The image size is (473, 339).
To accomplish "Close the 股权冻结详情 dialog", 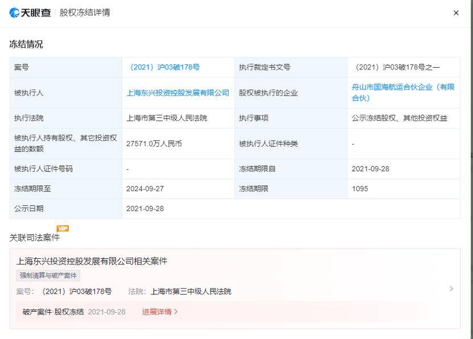I will point(456,13).
